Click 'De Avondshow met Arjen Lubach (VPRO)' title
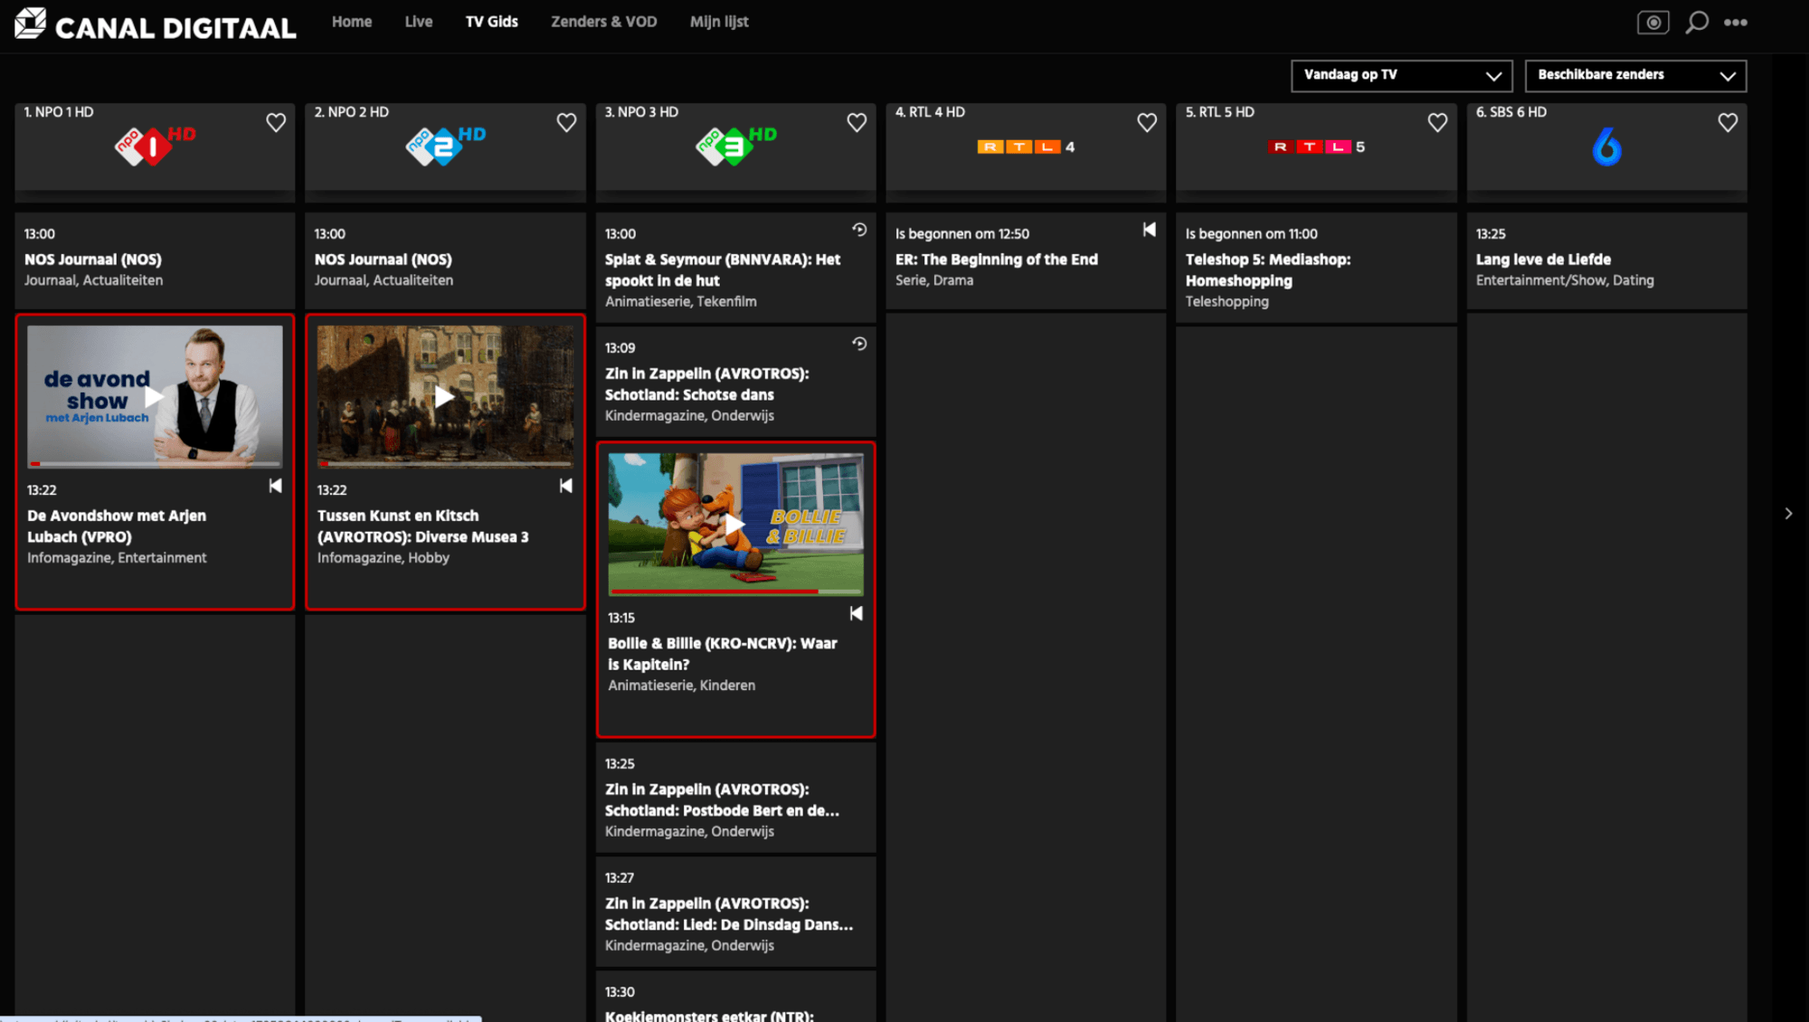Screen dimensions: 1809x1022 pyautogui.click(x=117, y=526)
